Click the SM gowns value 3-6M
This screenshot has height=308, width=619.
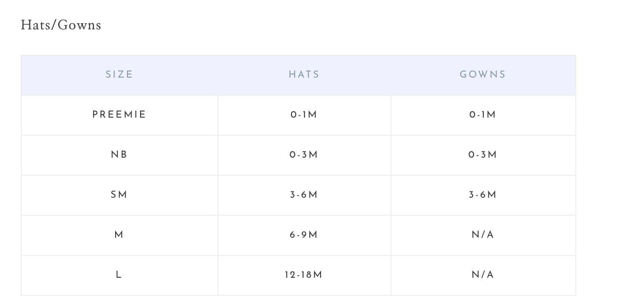483,195
